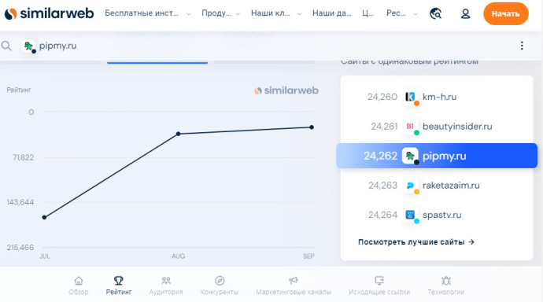Screen dimensions: 543x302
Task: Open the globe search language icon
Action: coord(436,14)
